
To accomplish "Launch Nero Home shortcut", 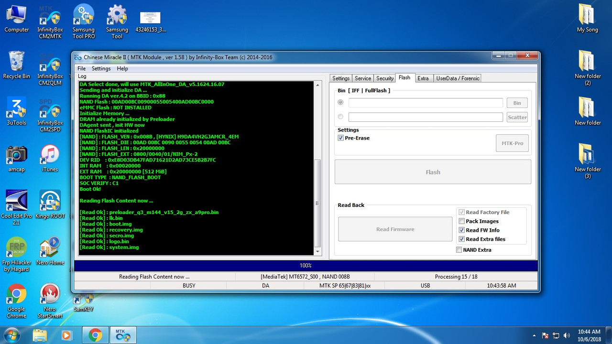I will (x=50, y=251).
